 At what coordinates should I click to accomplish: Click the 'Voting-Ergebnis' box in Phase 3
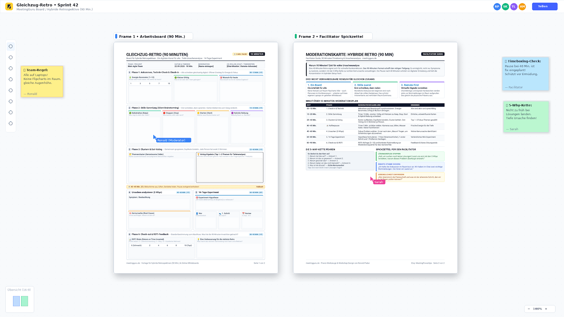point(229,167)
